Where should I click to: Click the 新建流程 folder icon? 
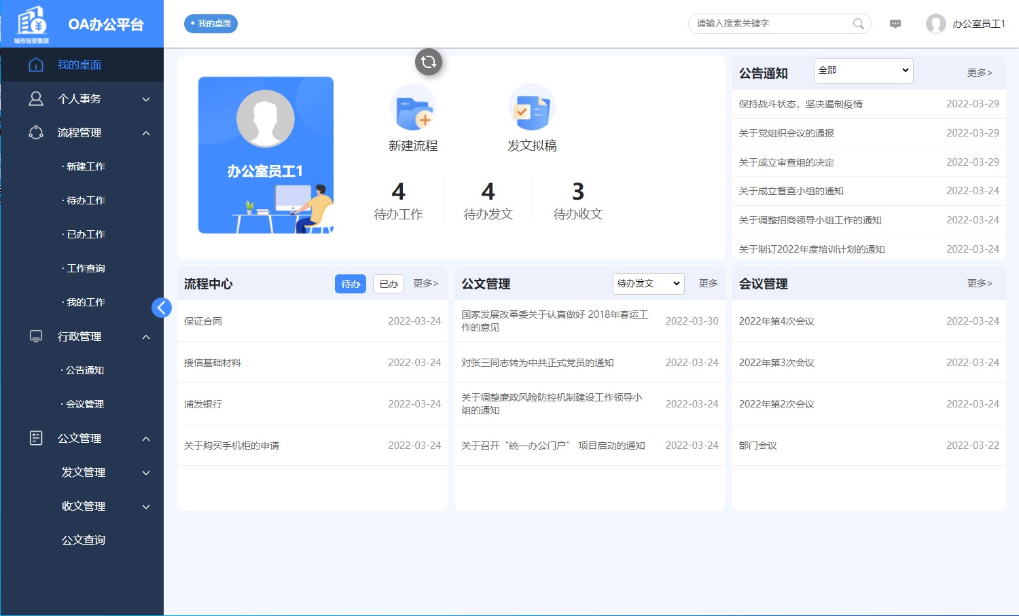coord(414,109)
